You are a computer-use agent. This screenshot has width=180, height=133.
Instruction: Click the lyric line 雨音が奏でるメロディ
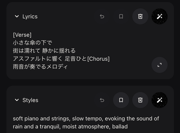pyautogui.click(x=40, y=67)
